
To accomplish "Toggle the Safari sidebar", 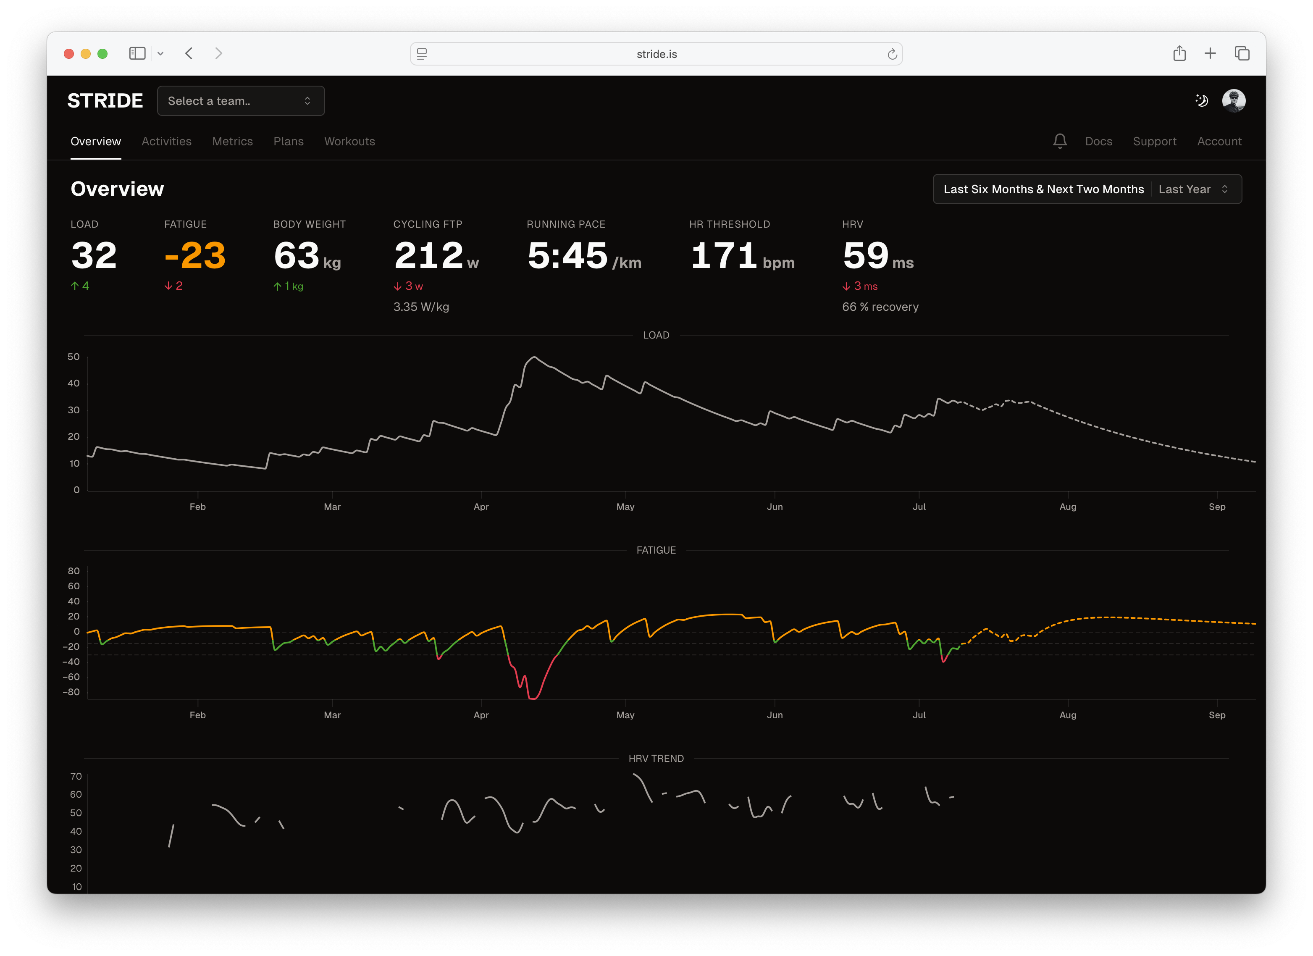I will click(137, 53).
